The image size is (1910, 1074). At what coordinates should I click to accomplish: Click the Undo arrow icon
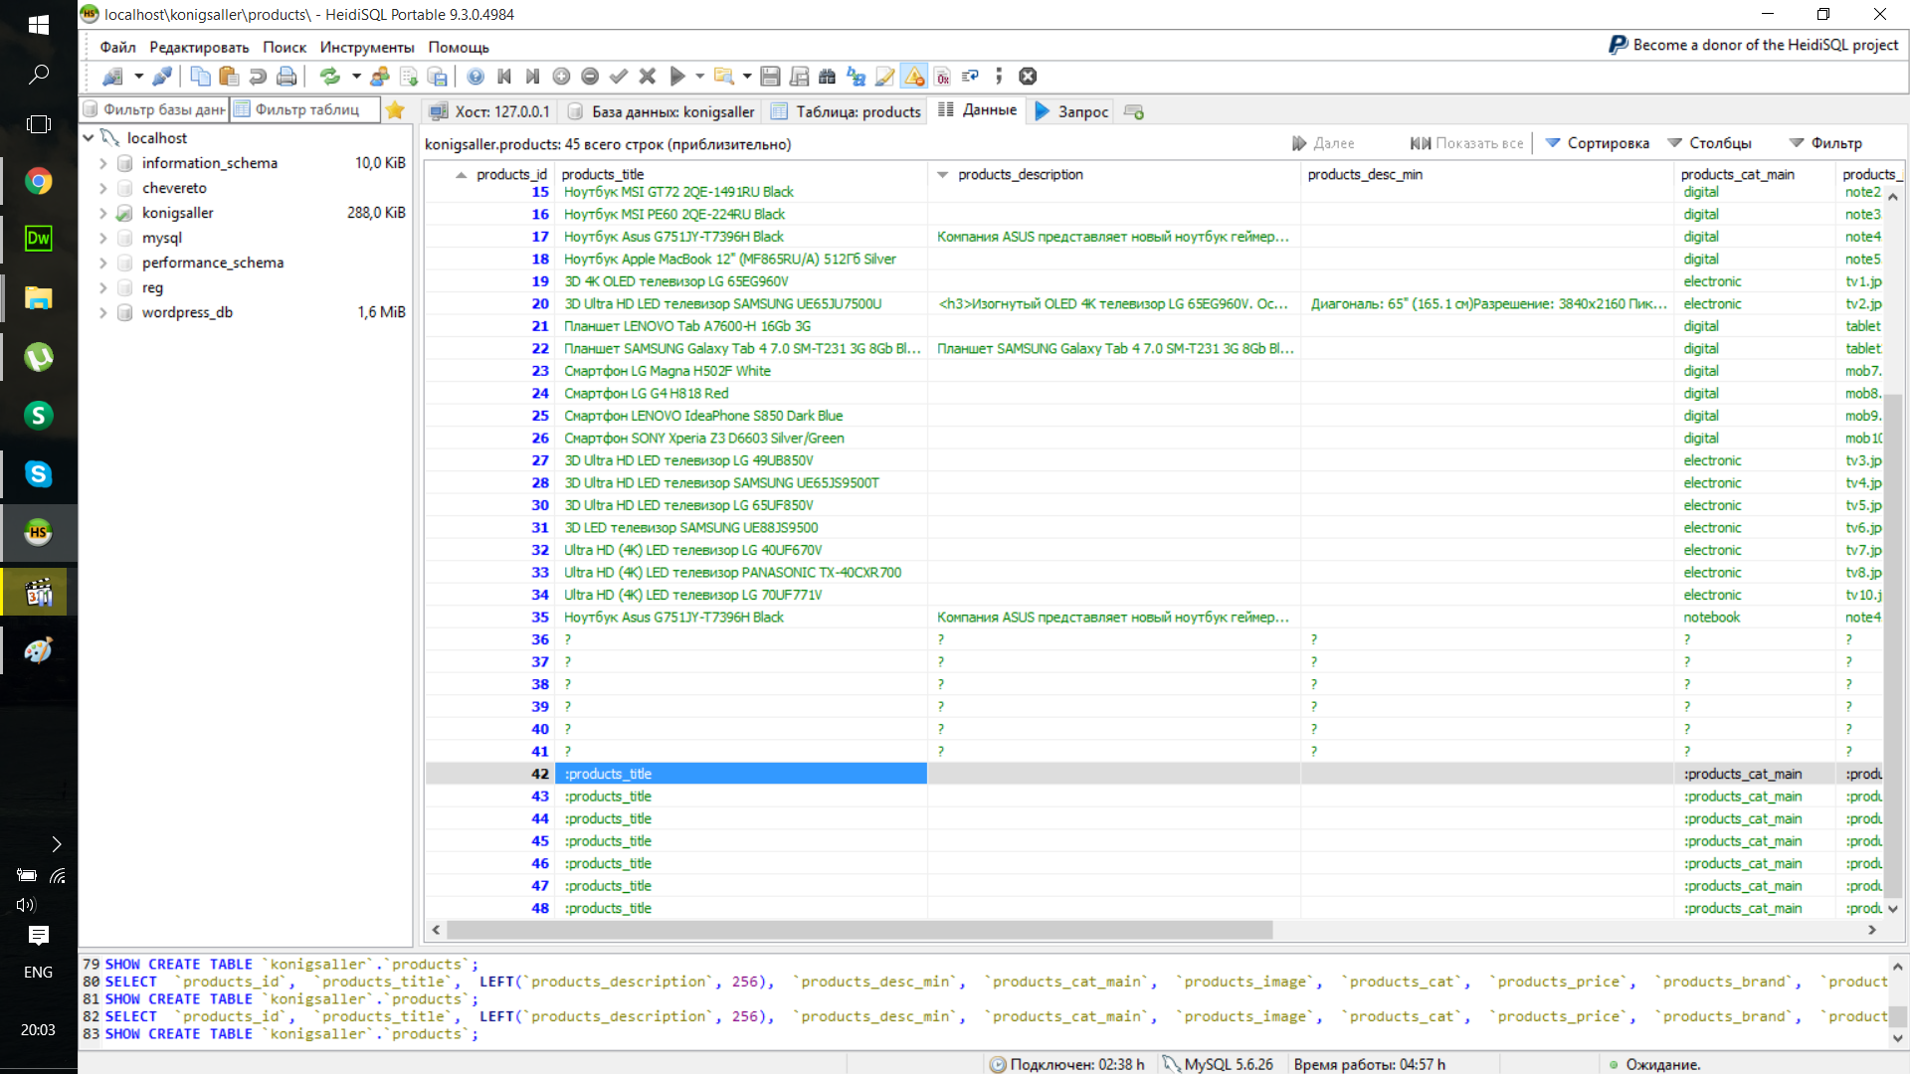[x=258, y=77]
